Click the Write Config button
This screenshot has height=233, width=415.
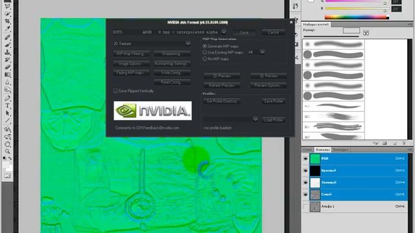coord(172,72)
